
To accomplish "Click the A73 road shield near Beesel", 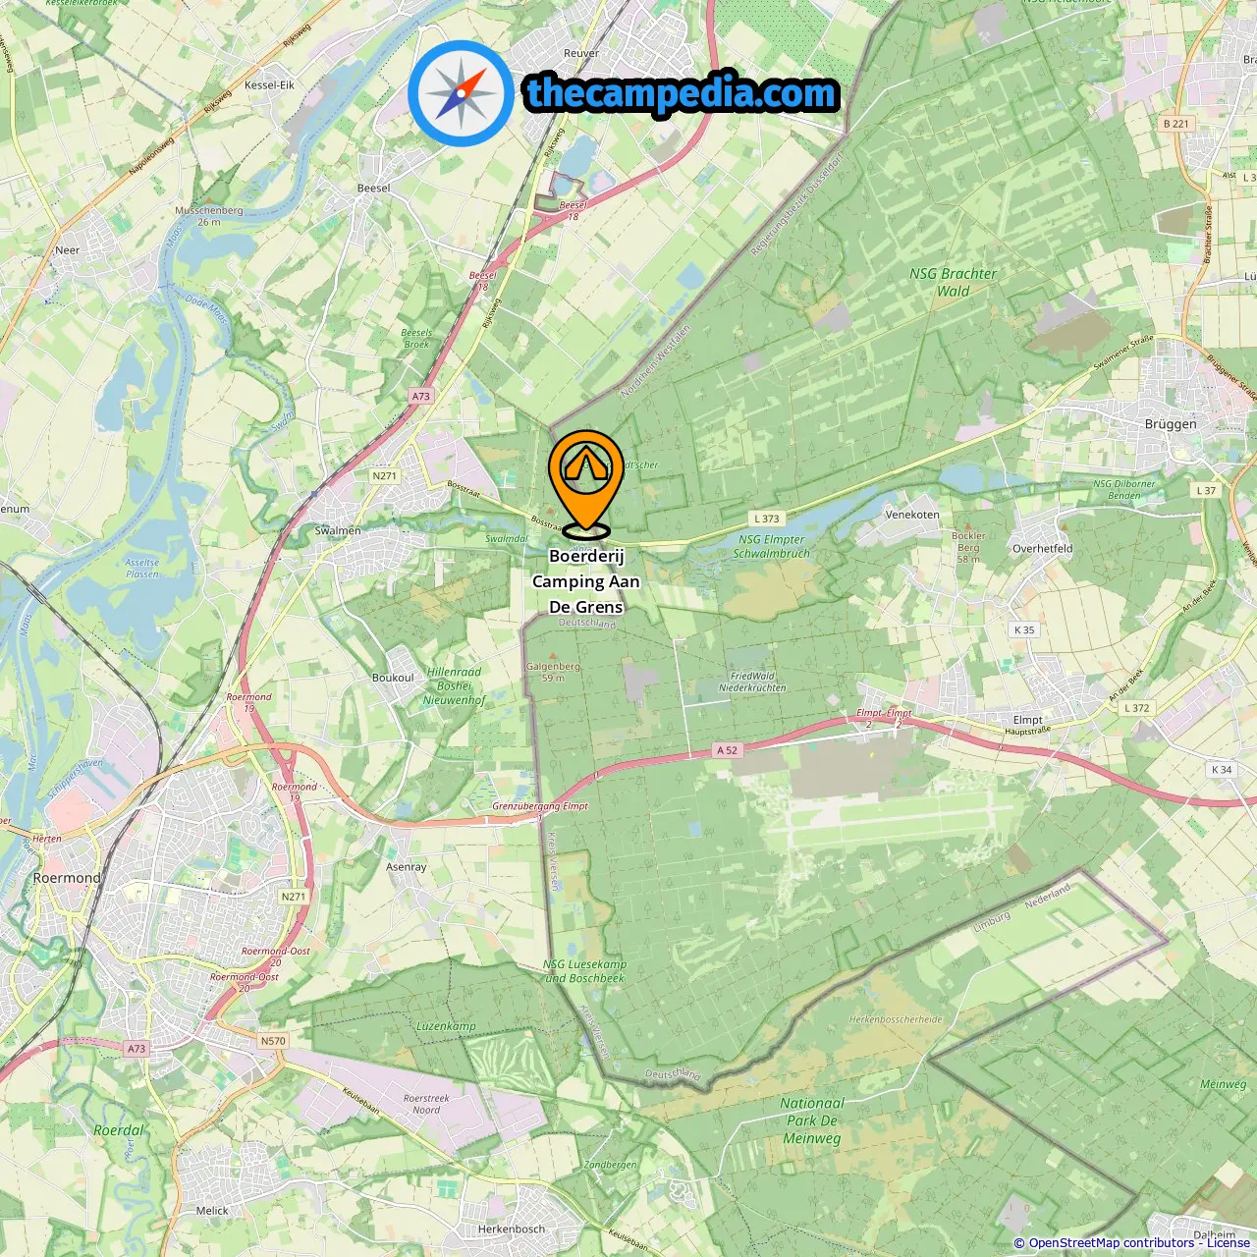I will pos(420,396).
